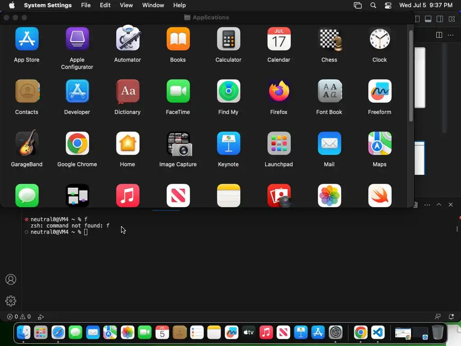Open Freeform in Applications window
The image size is (461, 346).
pyautogui.click(x=380, y=91)
